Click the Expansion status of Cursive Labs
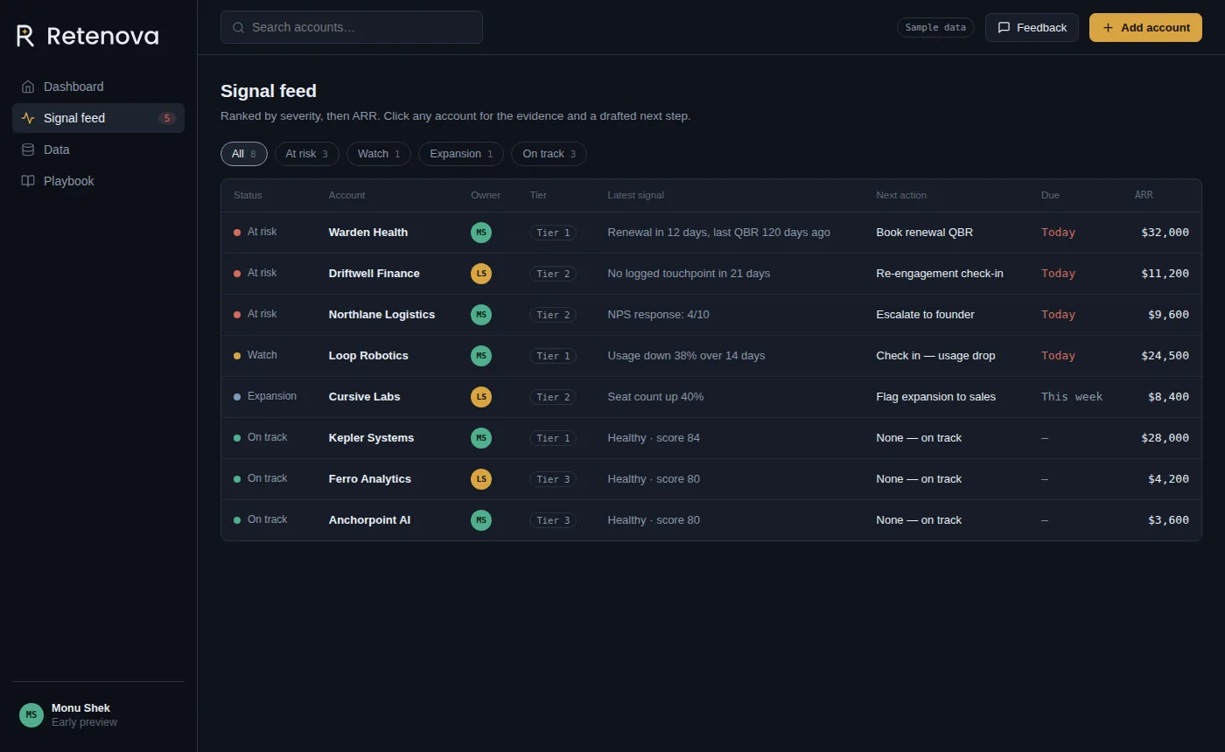Screen dimensions: 1225x752 [265, 396]
